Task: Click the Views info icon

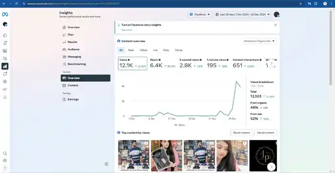Action: click(129, 60)
